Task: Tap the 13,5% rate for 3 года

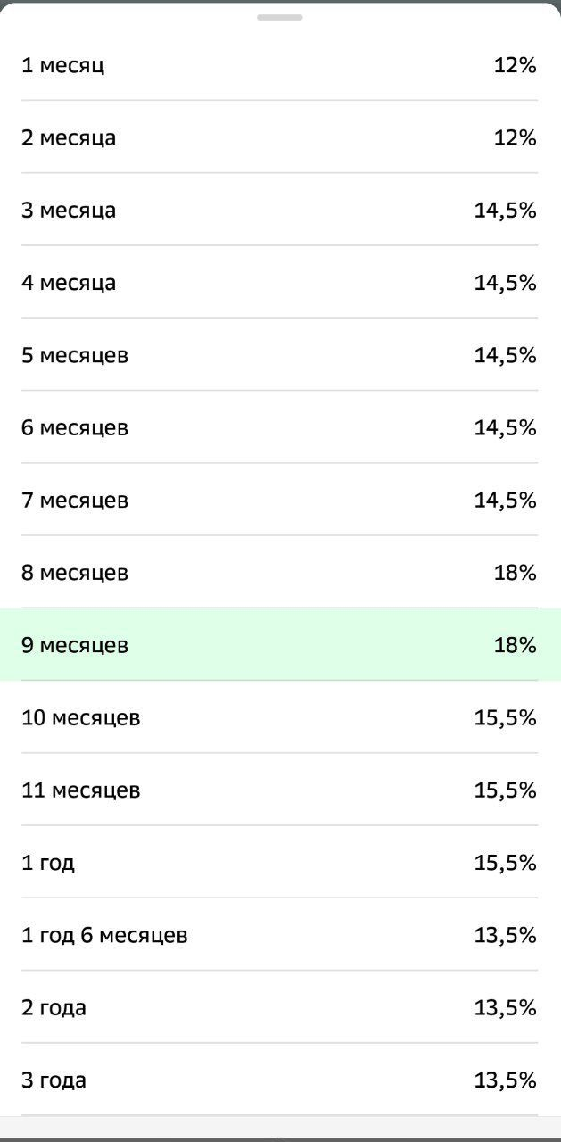Action: [x=505, y=1080]
